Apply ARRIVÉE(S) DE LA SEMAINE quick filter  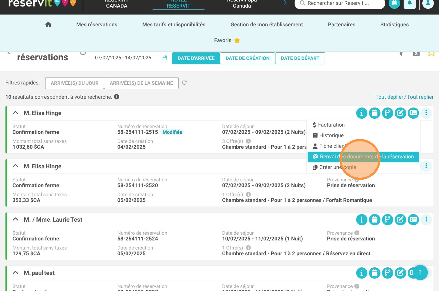tap(141, 83)
